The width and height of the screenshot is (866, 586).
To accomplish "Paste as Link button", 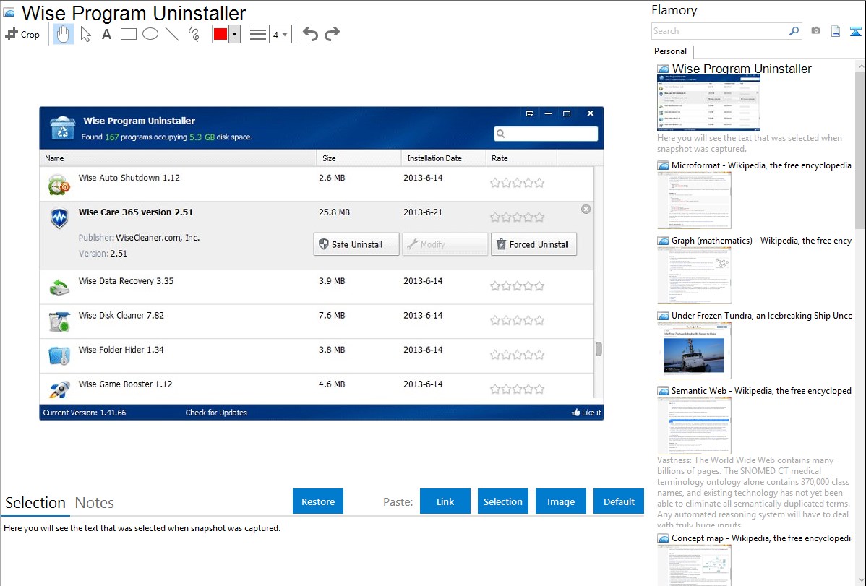I will click(x=445, y=501).
